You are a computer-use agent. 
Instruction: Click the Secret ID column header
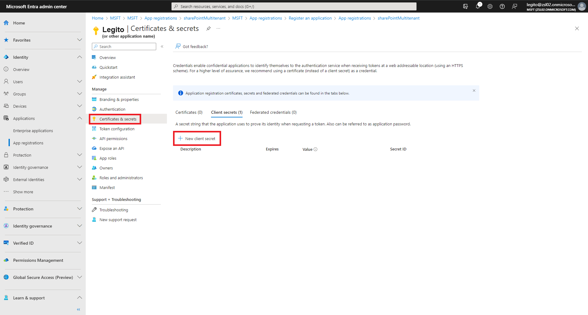pos(398,149)
